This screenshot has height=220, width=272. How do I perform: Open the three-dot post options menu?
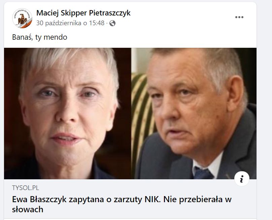[x=239, y=17]
